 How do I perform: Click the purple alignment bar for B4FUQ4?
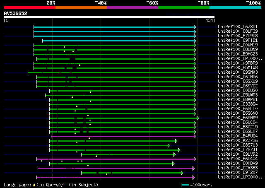[x=123, y=136]
